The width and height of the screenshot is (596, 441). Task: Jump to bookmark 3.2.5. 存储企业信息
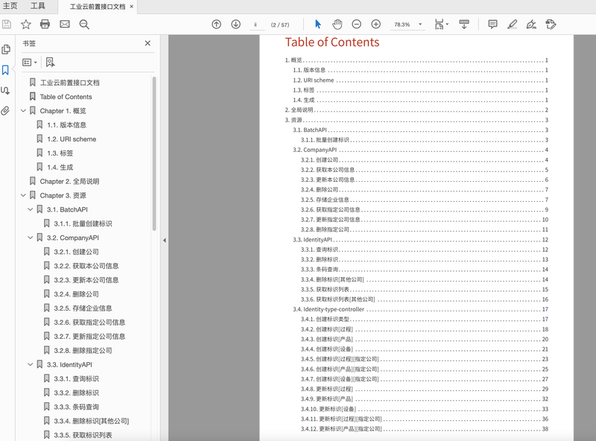click(83, 308)
